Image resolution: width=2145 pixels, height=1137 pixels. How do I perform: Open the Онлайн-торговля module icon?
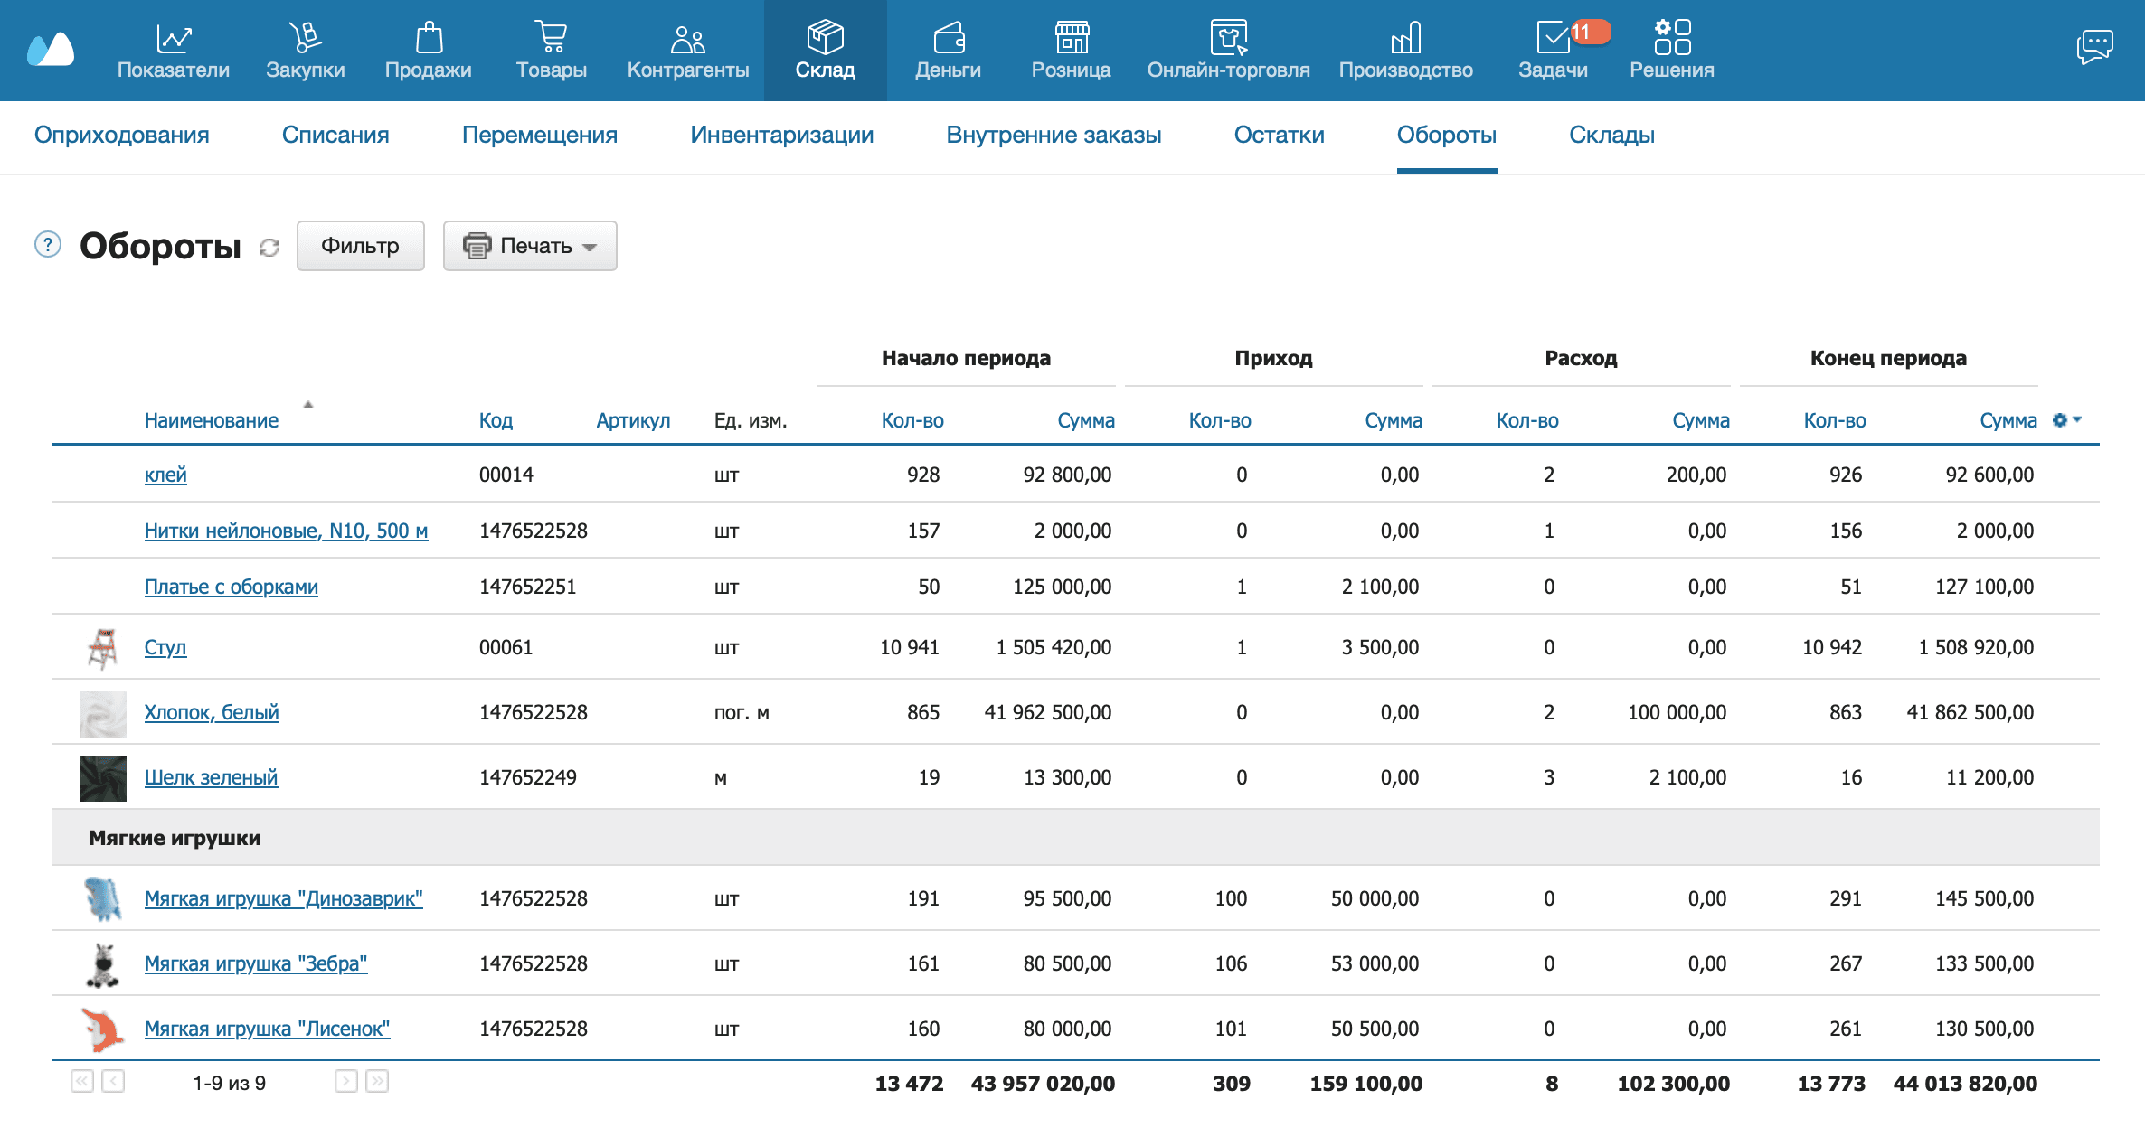click(1228, 38)
